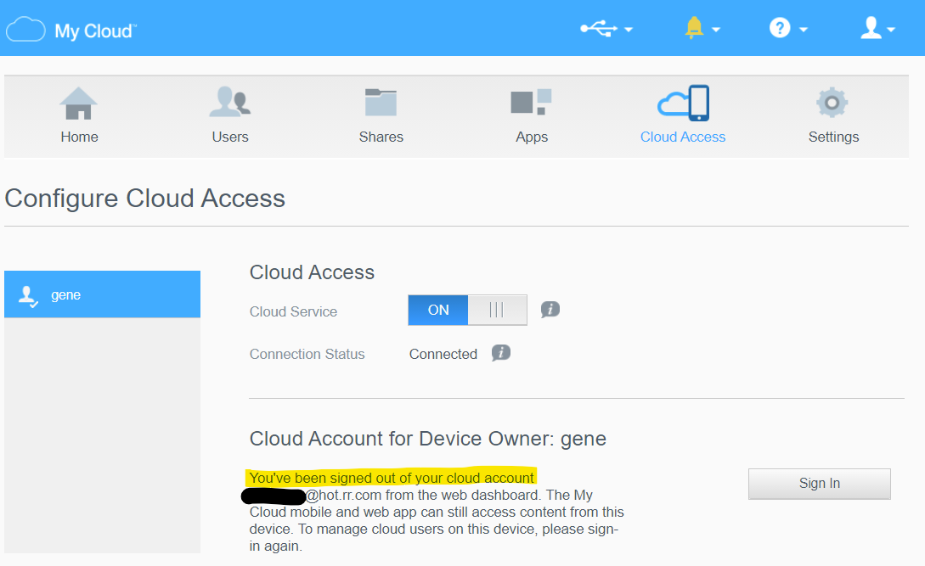Click the Home house icon
Screen dimensions: 925x566
78,104
